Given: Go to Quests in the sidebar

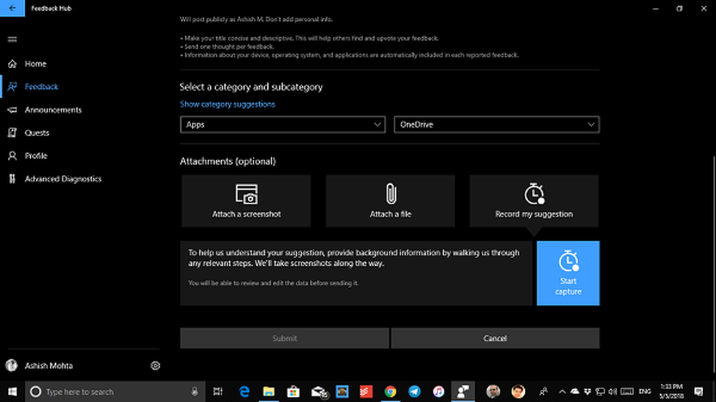Looking at the screenshot, I should click(x=37, y=133).
